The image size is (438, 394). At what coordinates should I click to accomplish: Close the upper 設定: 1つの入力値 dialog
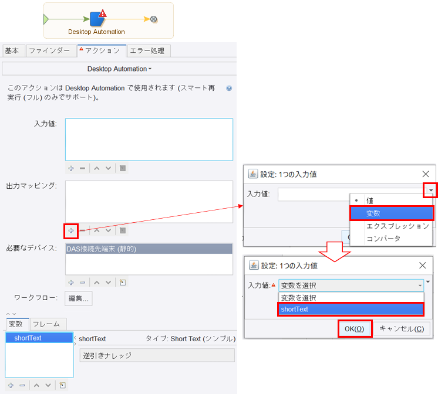[x=426, y=174]
